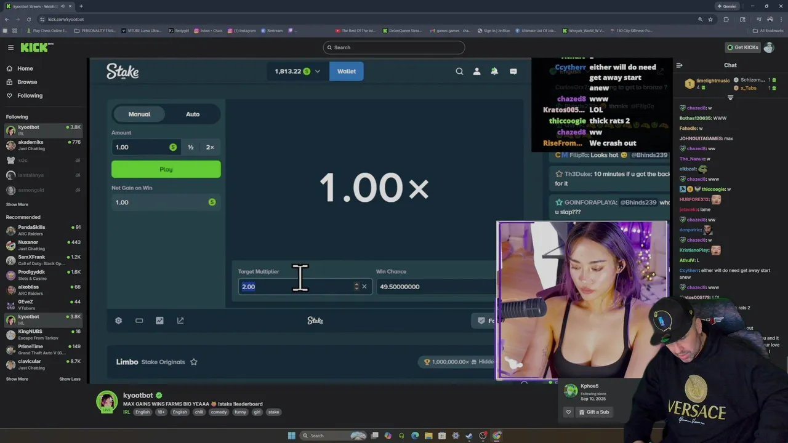Open aikobliss recommended channel
This screenshot has height=443, width=788.
(x=43, y=290)
